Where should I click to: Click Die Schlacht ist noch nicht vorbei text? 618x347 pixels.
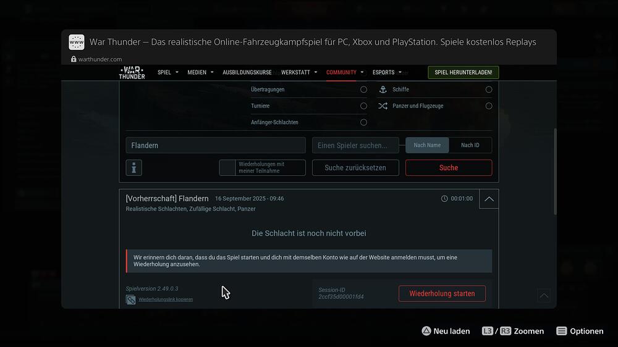coord(309,233)
